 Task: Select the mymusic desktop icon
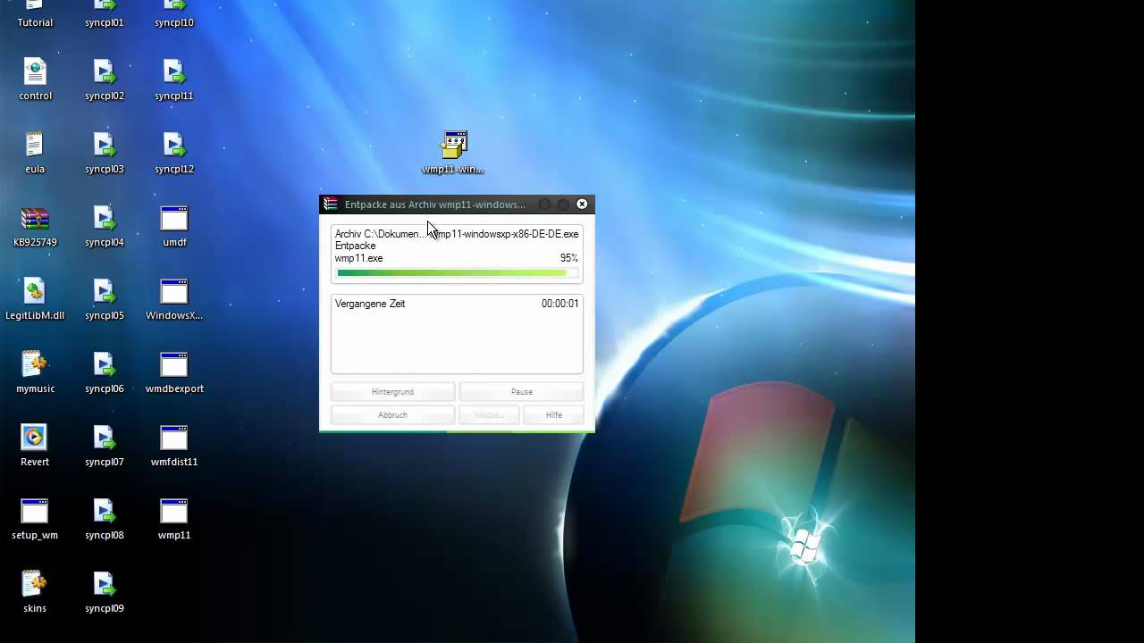(35, 372)
